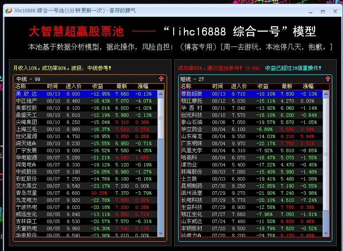This screenshot has width=343, height=251.
Task: Sort 中线 table by 时间 column header
Action: [x=52, y=86]
